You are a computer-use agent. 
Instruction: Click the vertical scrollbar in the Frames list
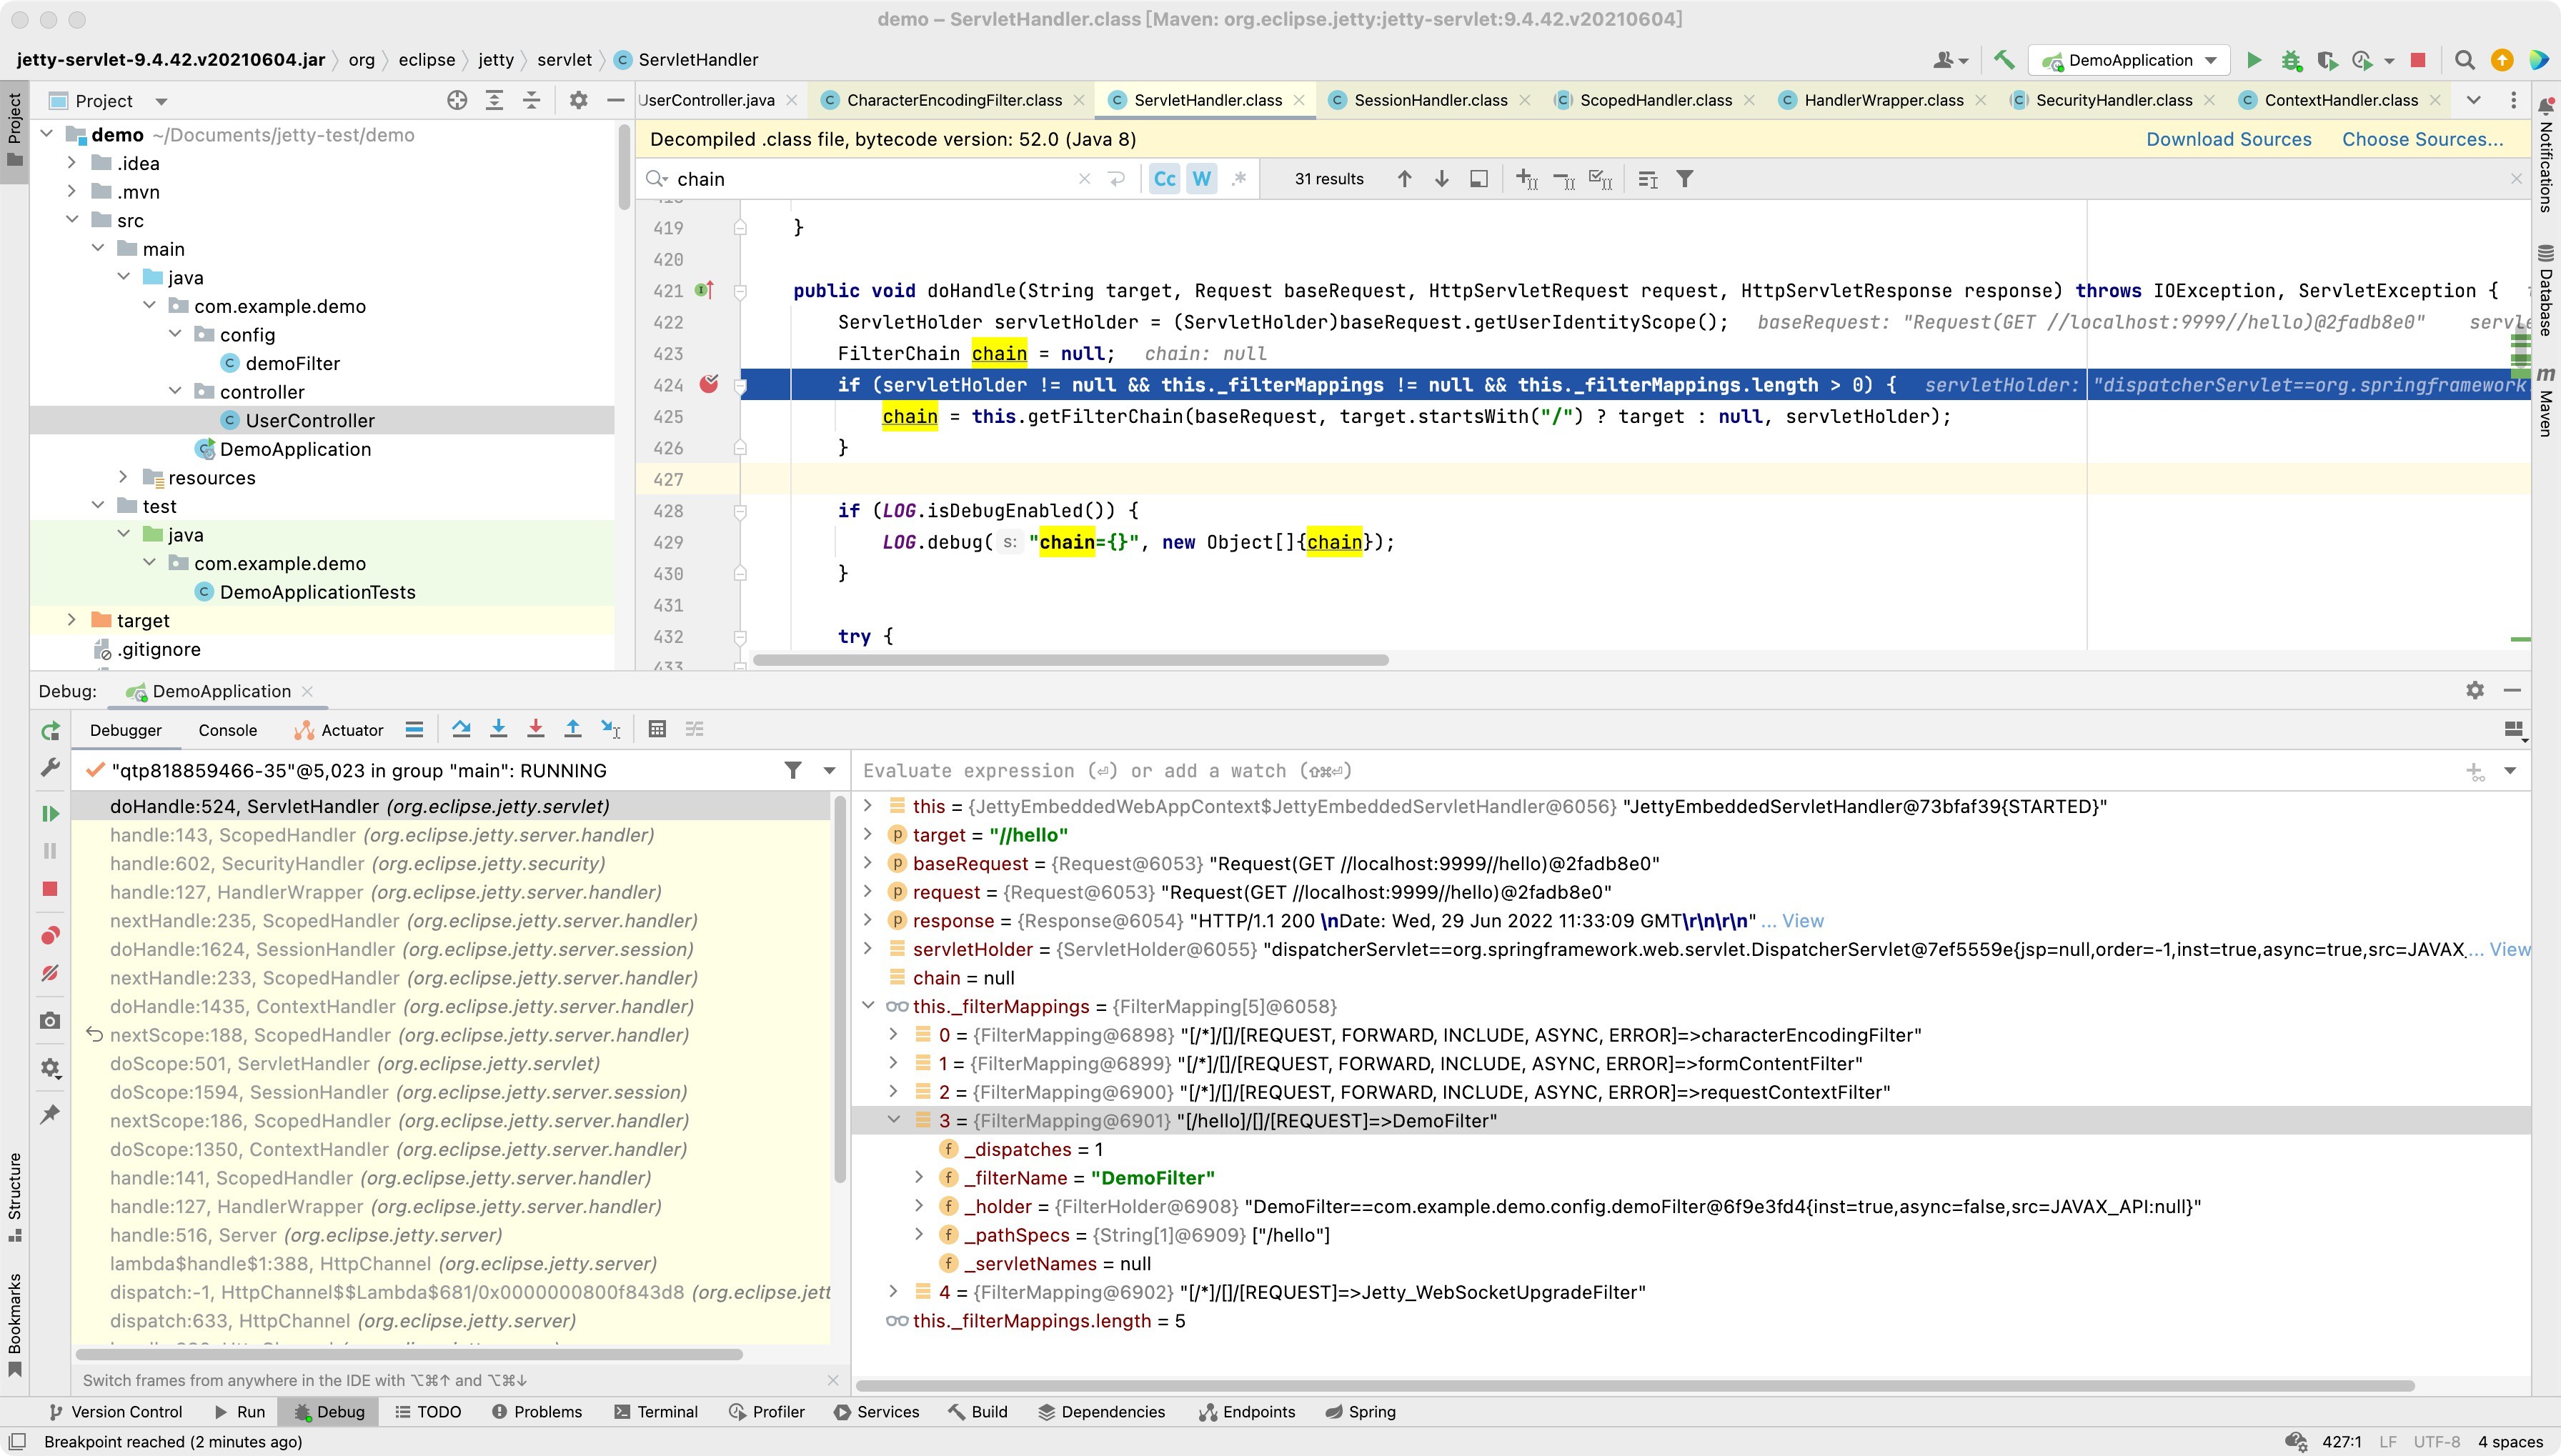(840, 988)
